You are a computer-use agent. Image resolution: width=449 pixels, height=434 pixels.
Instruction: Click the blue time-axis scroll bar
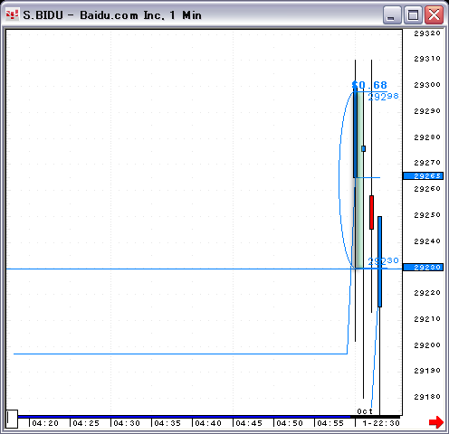[184, 417]
